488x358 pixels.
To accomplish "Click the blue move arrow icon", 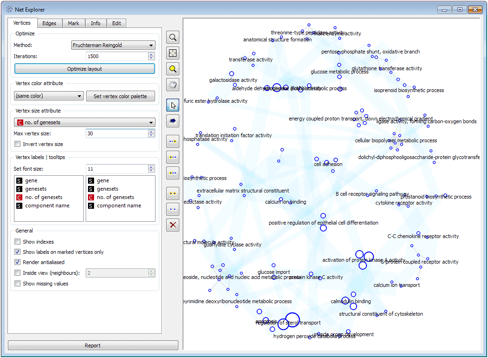I will pyautogui.click(x=172, y=121).
